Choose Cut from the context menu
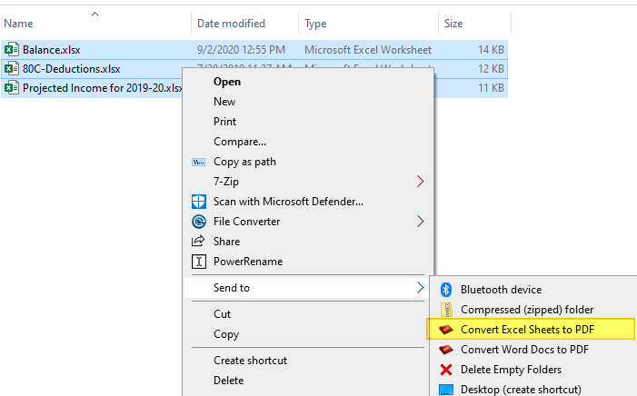637x396 pixels. tap(222, 314)
